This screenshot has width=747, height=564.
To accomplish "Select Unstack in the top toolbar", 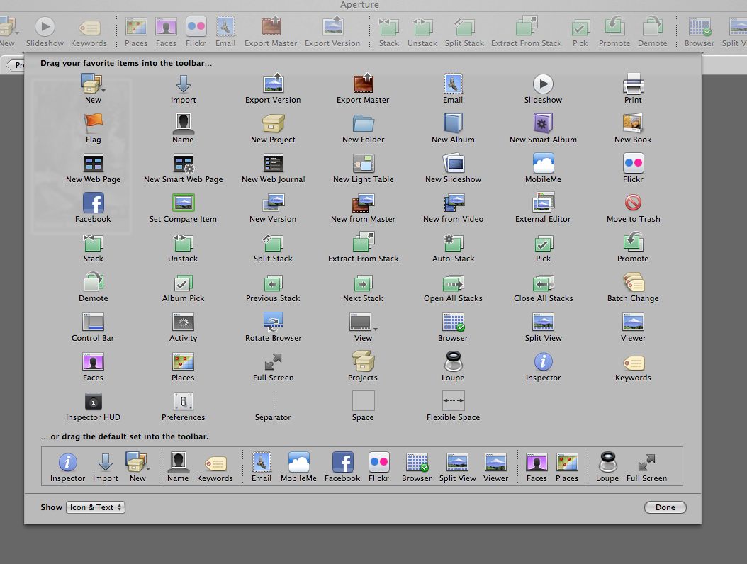I will tap(422, 32).
